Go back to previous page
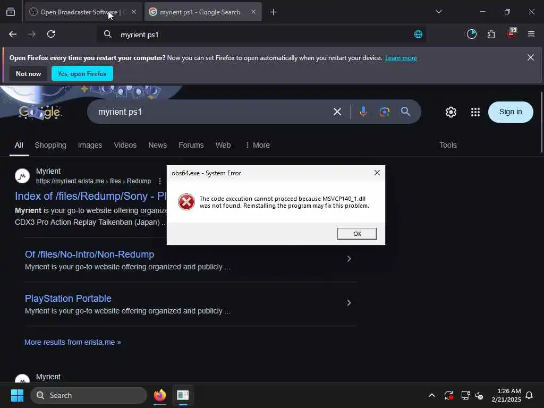This screenshot has width=544, height=408. coord(13,34)
